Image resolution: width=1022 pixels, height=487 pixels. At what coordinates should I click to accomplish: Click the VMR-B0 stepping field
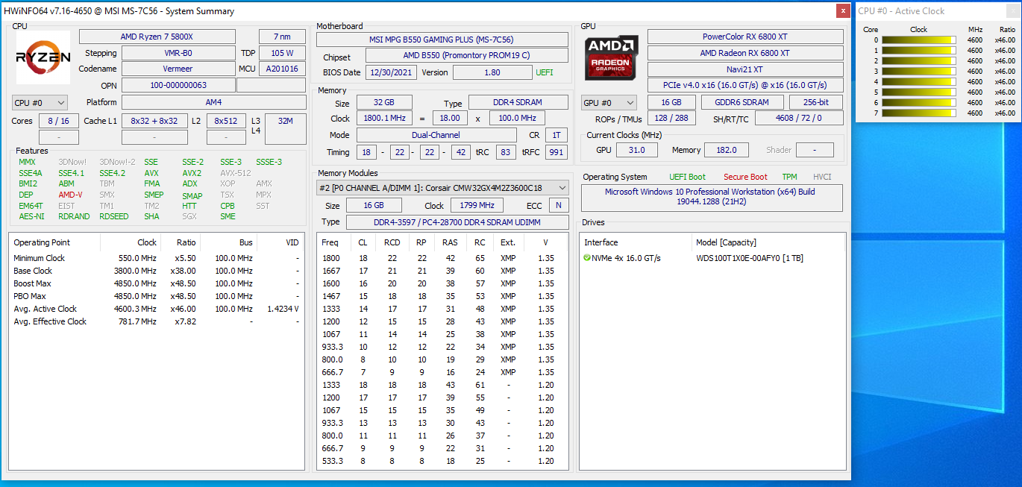pos(178,53)
